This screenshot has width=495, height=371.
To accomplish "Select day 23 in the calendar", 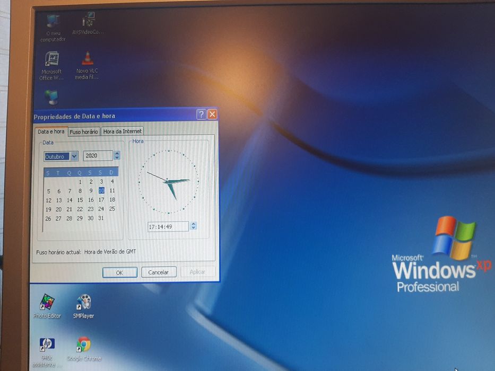I will [91, 209].
